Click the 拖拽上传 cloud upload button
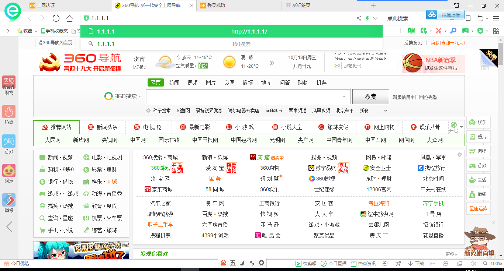 [x=445, y=15]
